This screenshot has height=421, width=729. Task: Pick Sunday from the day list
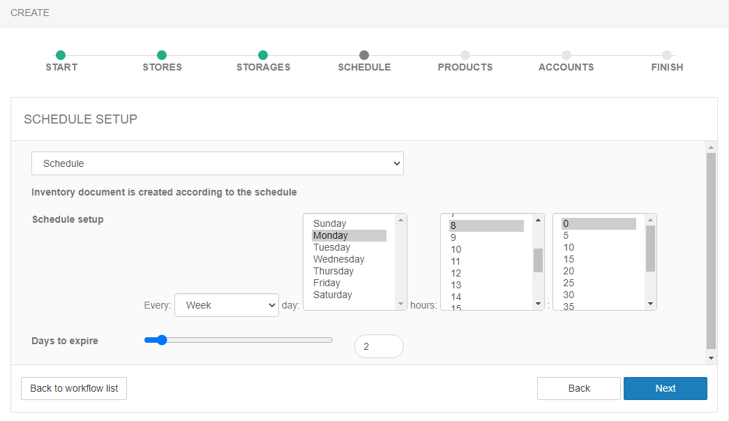coord(330,223)
